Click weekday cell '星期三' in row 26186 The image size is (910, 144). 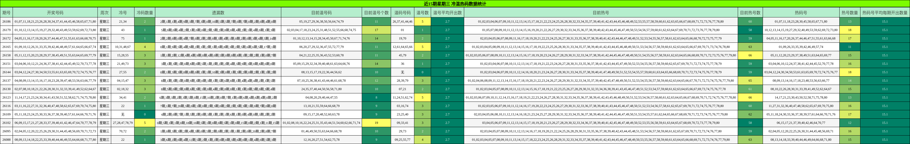pos(104,22)
